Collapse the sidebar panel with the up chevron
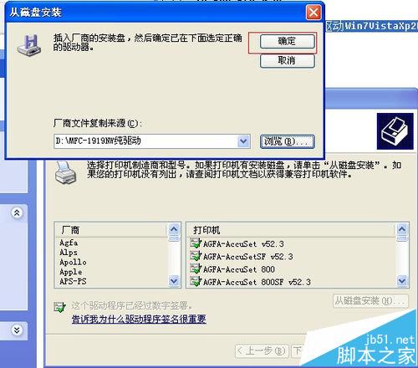418x368 pixels. click(x=17, y=213)
